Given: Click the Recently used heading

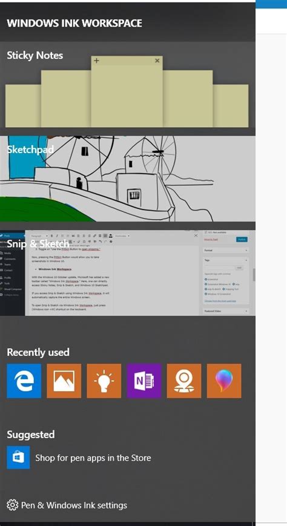Looking at the screenshot, I should click(38, 352).
